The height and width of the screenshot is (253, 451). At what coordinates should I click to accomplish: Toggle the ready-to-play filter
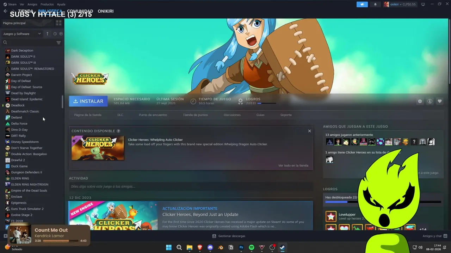tap(61, 34)
